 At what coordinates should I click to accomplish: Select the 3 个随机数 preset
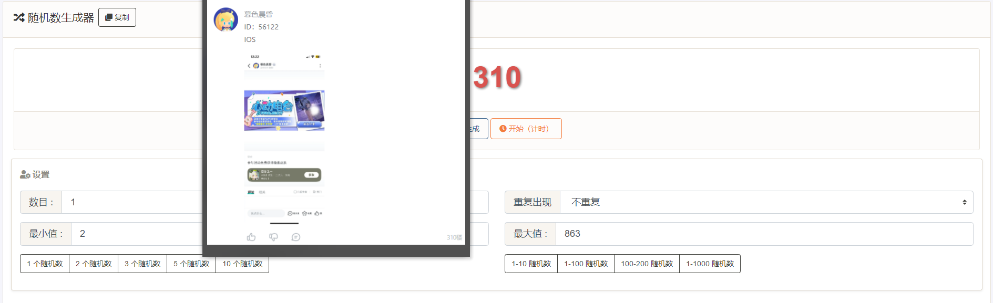click(142, 264)
